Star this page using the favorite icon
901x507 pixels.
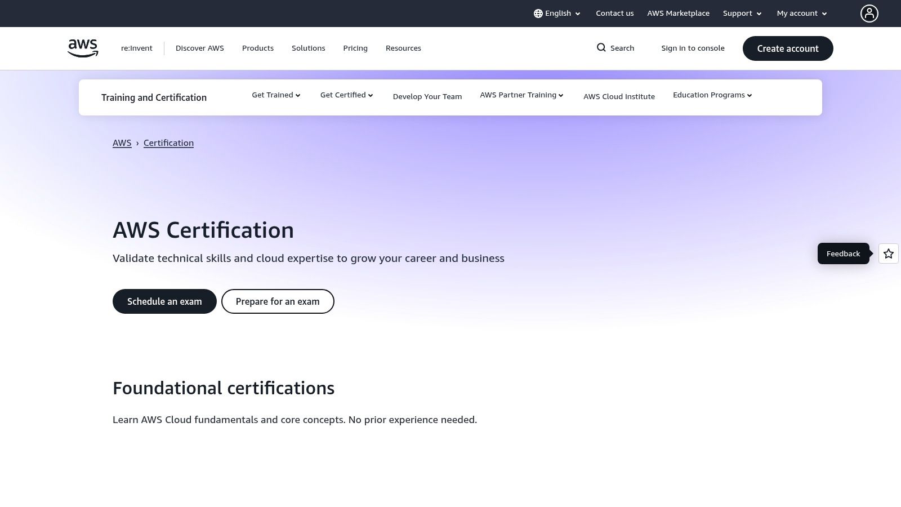coord(888,253)
